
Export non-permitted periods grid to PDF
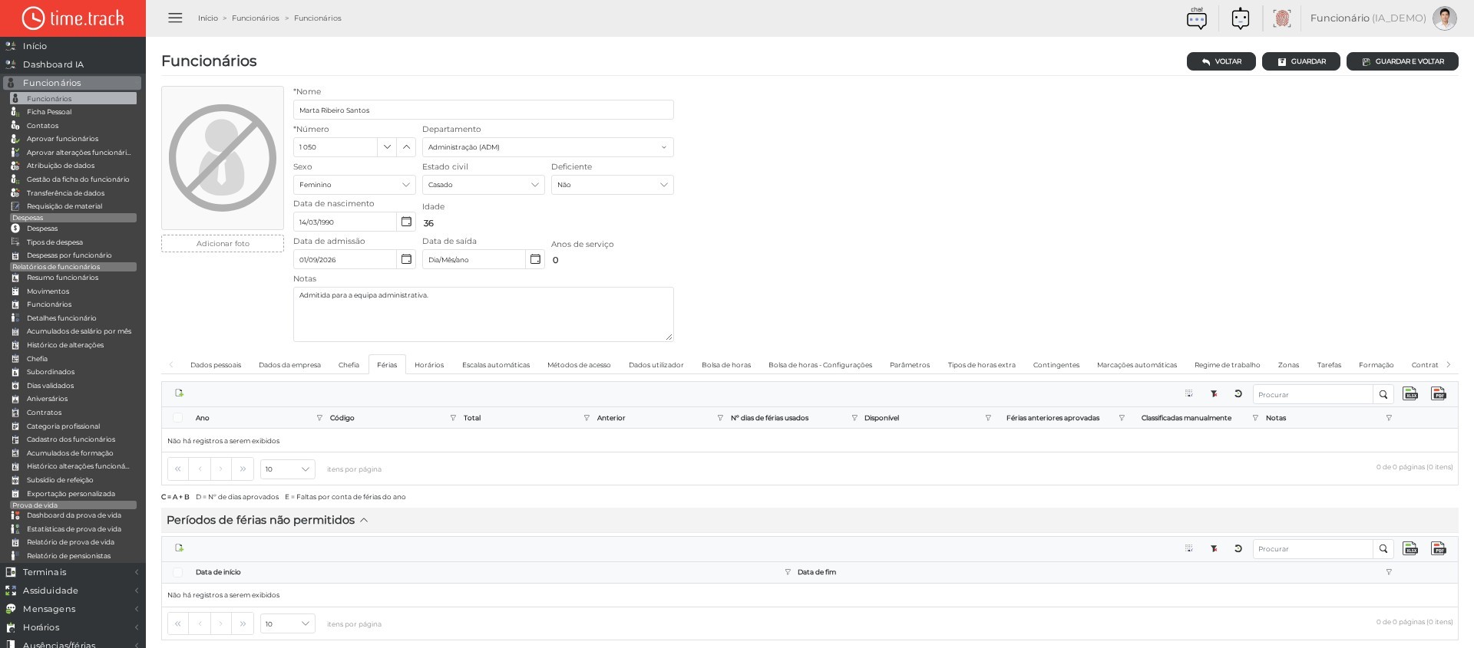[x=1439, y=548]
